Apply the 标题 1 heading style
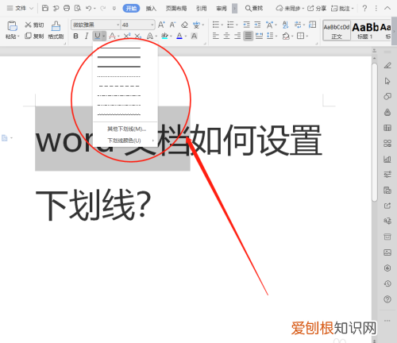Viewport: 397px width, 343px height. coord(365,30)
